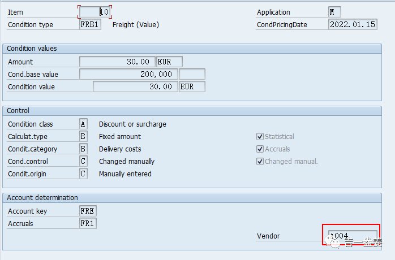Click the 'Condit.origin' label

(27, 174)
